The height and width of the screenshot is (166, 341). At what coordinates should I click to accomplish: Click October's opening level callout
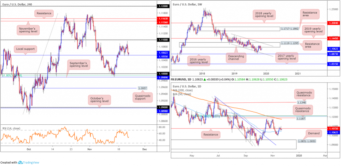click(99, 99)
